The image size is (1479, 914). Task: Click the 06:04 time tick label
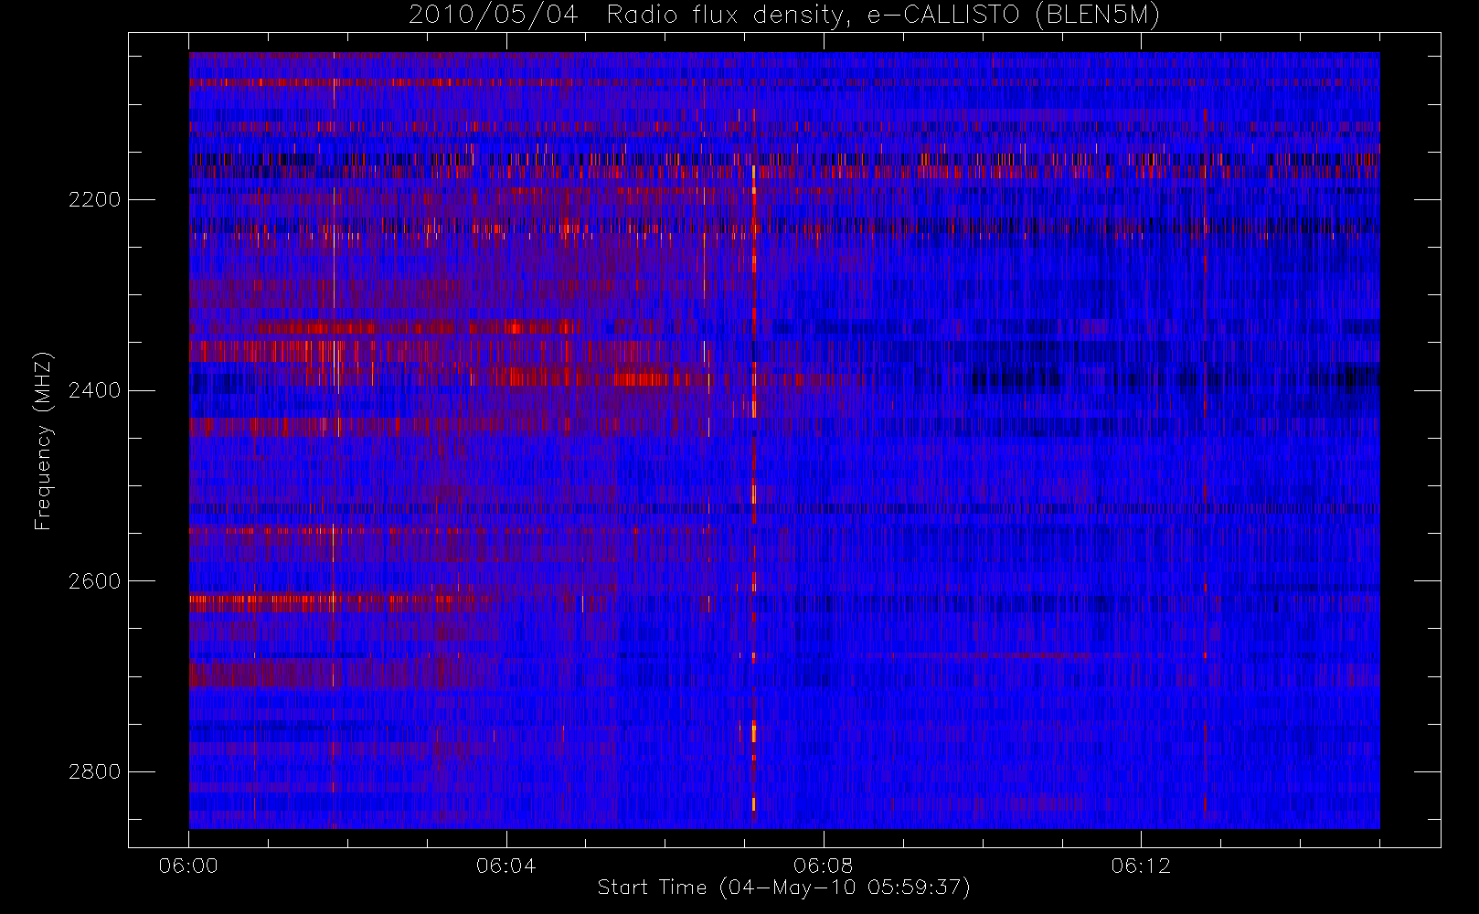[x=505, y=866]
